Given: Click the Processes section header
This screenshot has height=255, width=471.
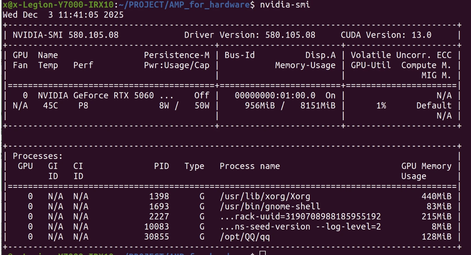Looking at the screenshot, I should pos(38,156).
